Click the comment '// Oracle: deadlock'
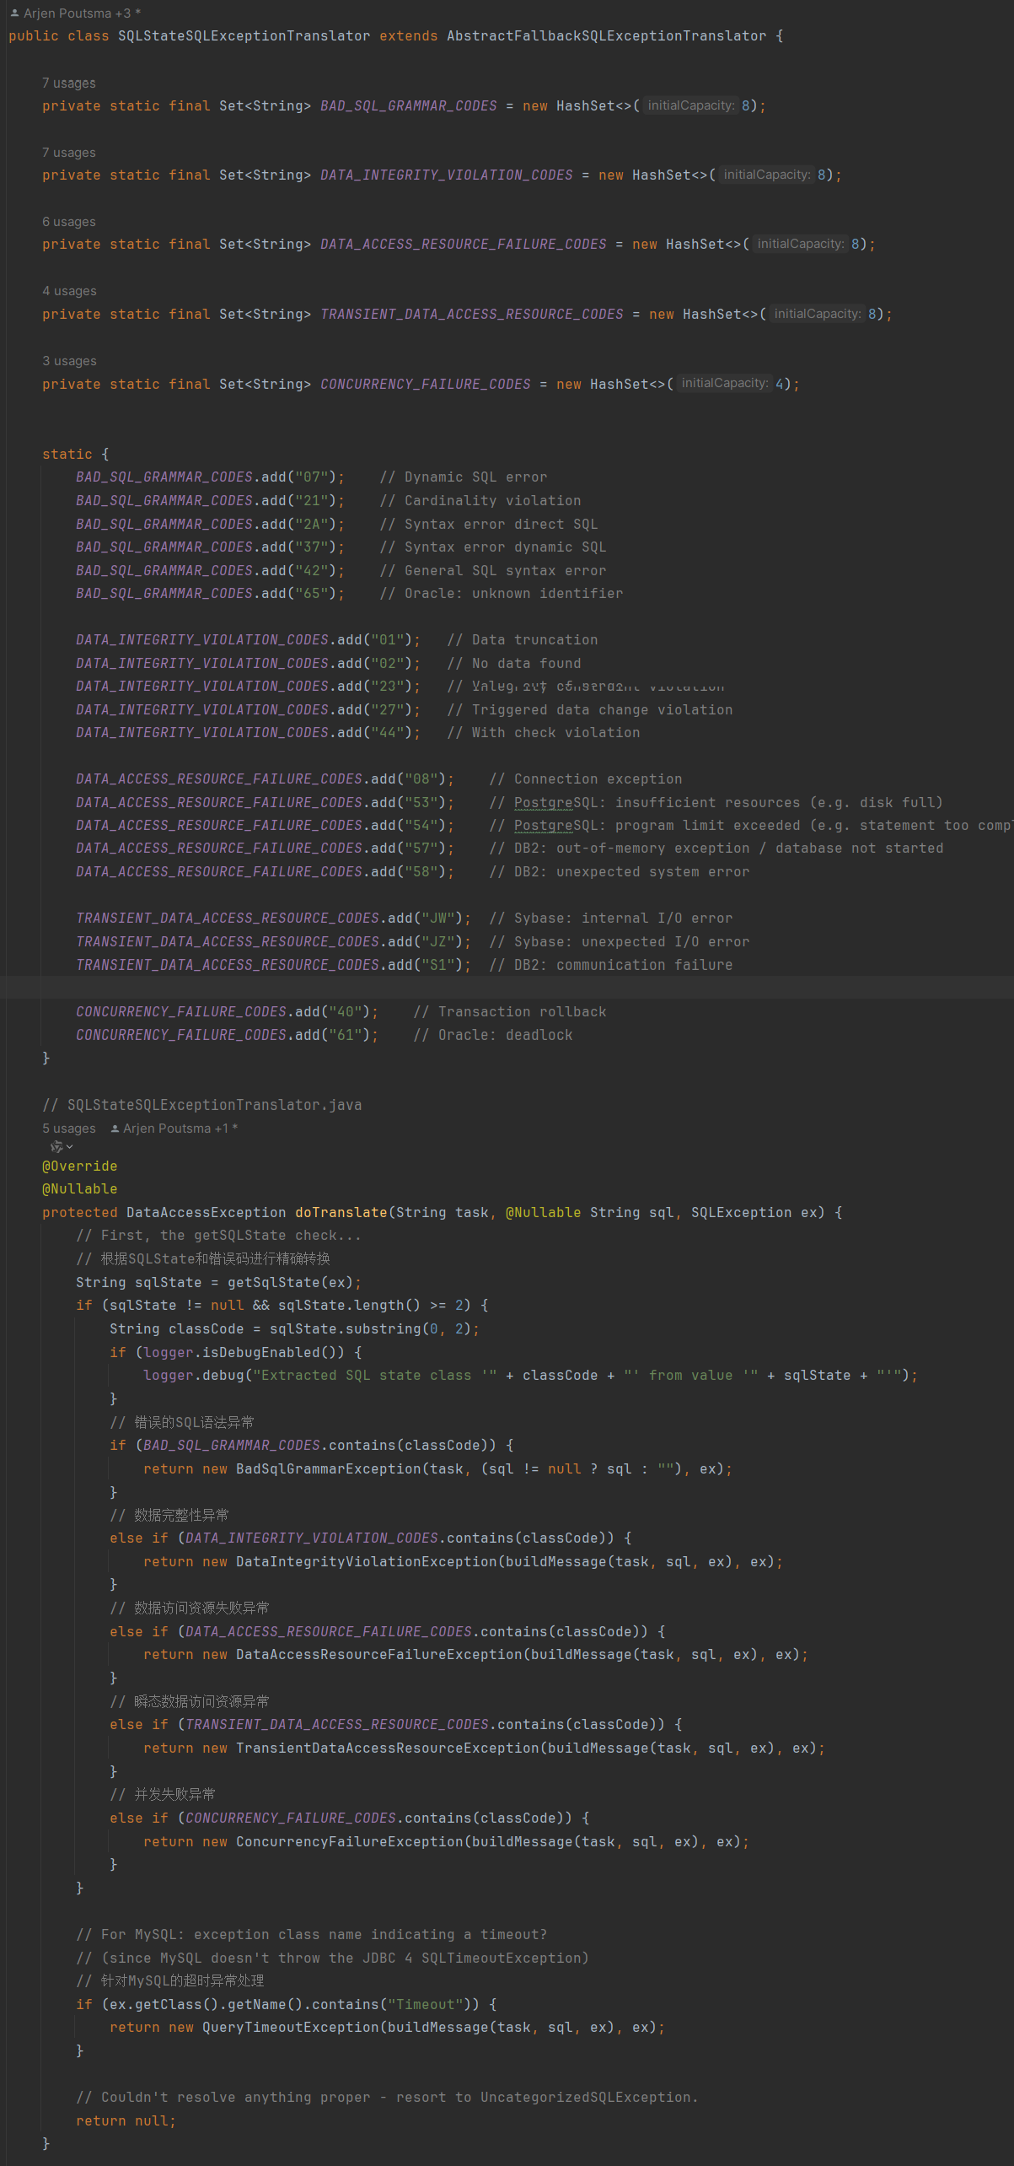This screenshot has height=2166, width=1014. coord(492,1035)
